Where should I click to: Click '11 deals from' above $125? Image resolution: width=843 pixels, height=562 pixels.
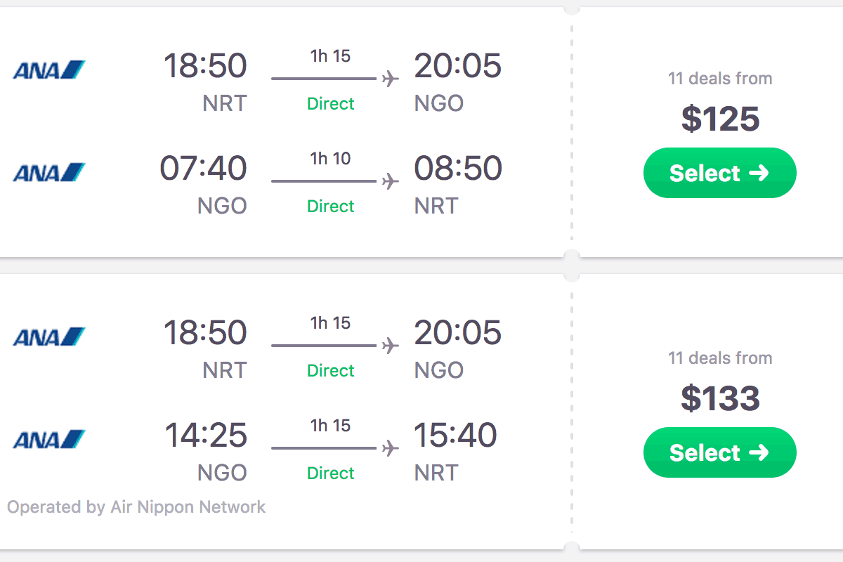720,78
